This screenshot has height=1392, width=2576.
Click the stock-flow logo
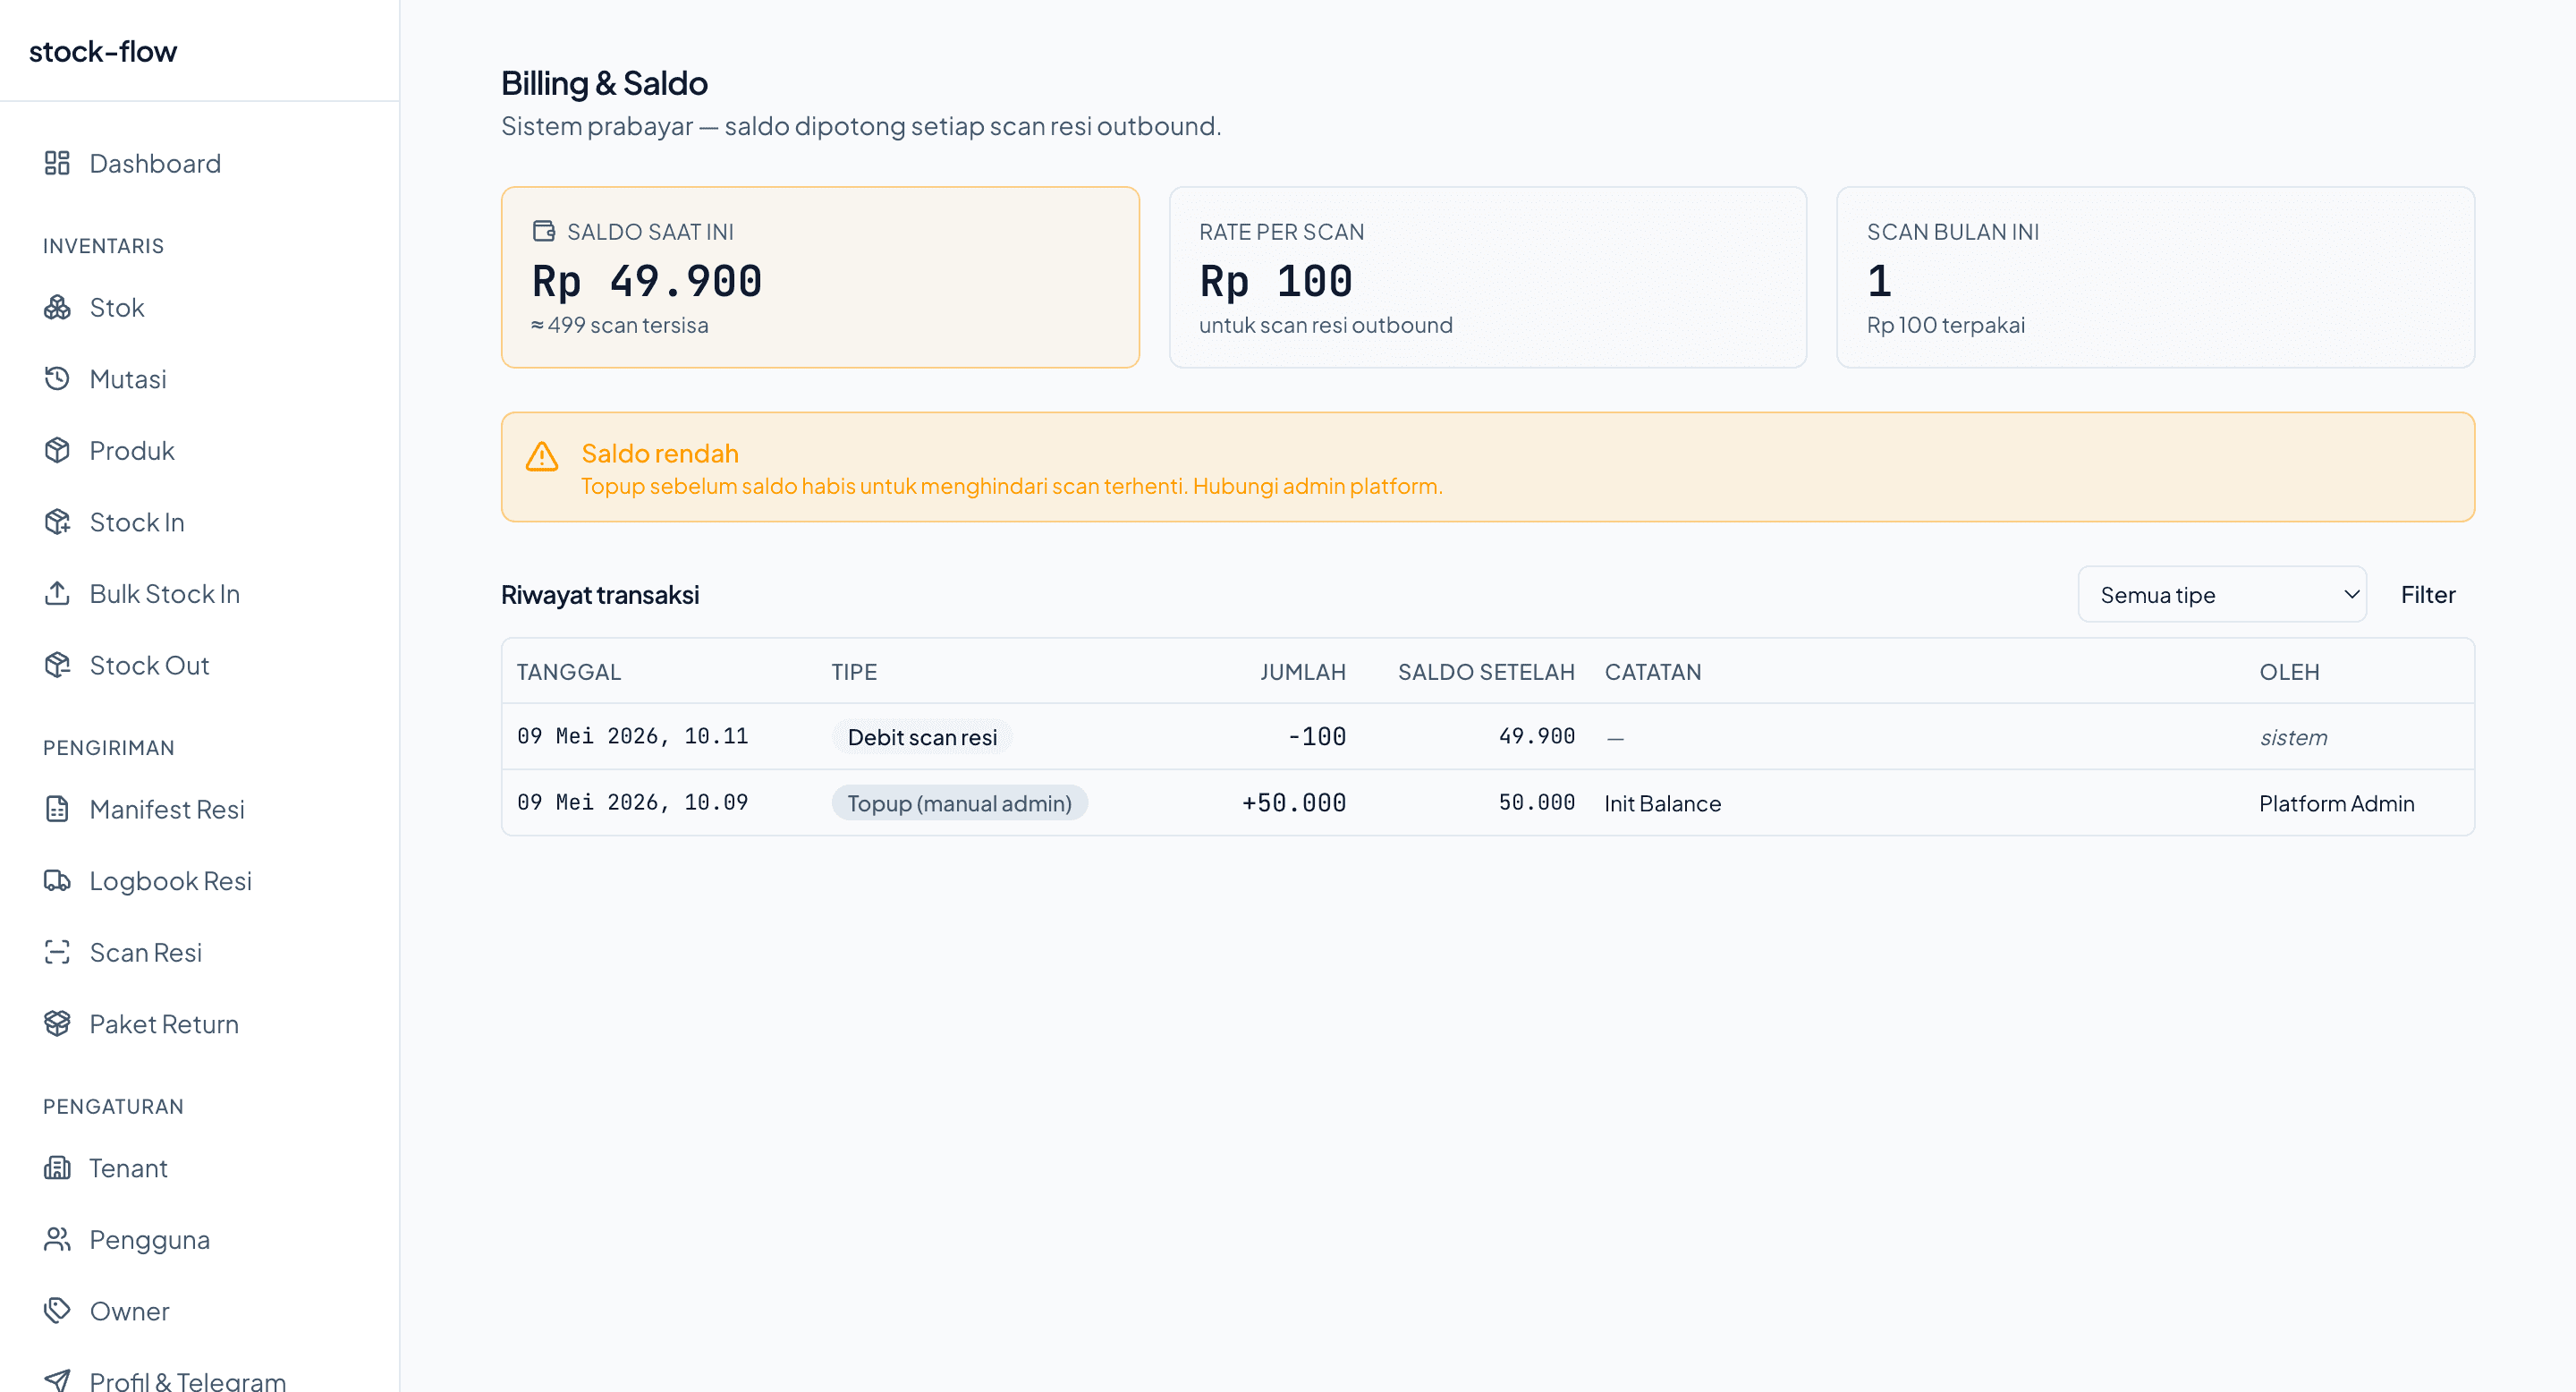click(x=103, y=51)
